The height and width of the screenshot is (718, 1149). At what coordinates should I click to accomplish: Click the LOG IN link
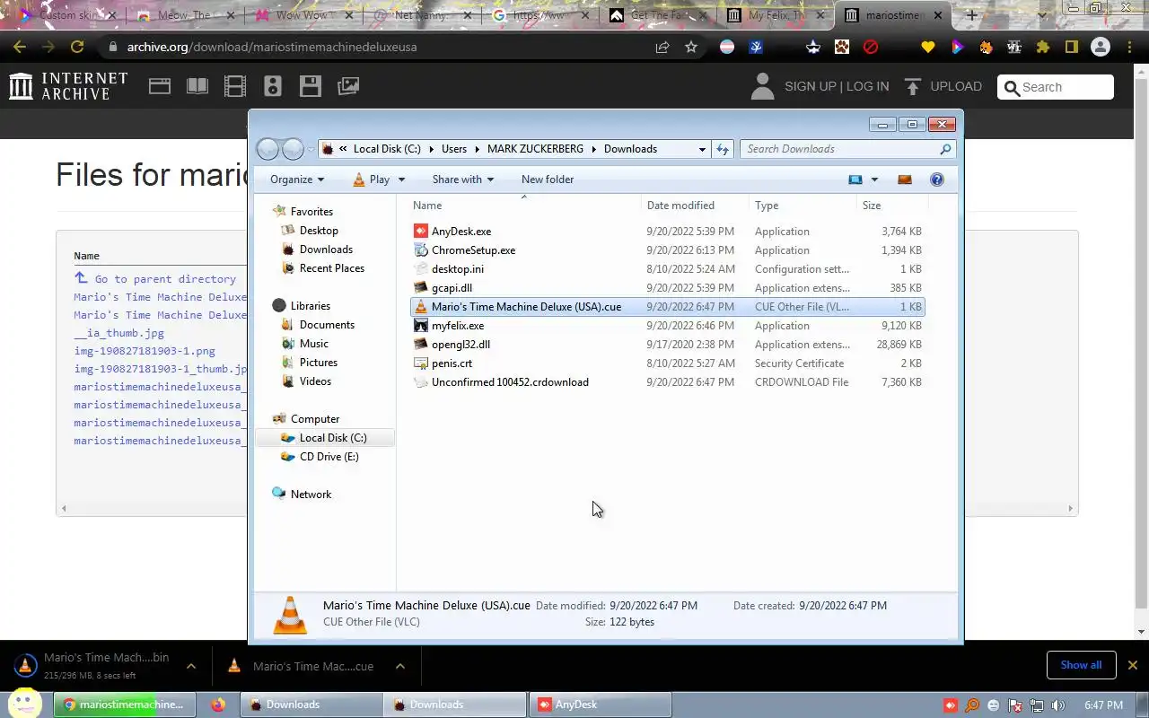coord(867,86)
